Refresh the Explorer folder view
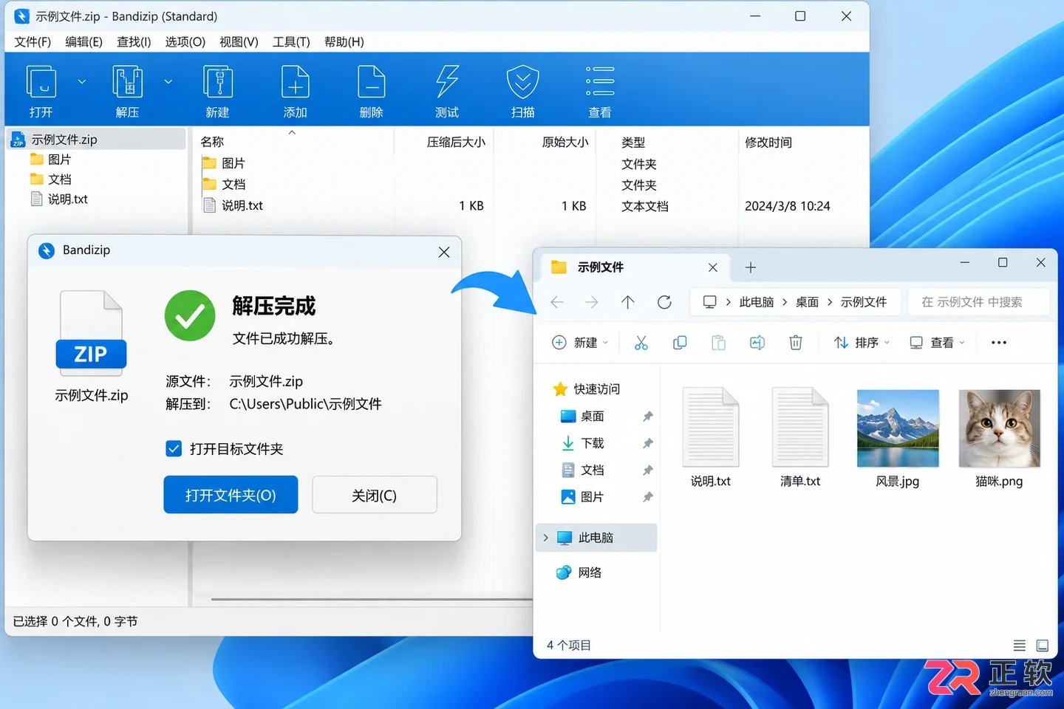1064x709 pixels. pos(664,302)
